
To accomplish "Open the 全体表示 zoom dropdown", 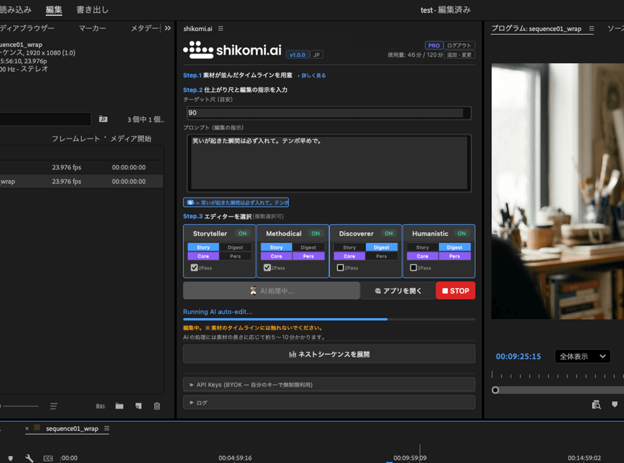I will point(582,356).
